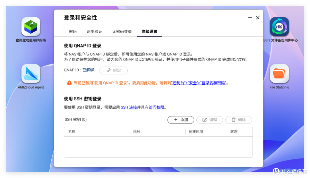Open the HBS 3 backup sync app
The height and width of the screenshot is (178, 310).
(x=279, y=27)
